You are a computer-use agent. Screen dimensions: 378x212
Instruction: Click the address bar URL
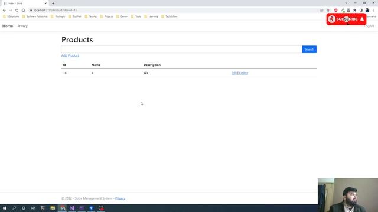(56, 11)
